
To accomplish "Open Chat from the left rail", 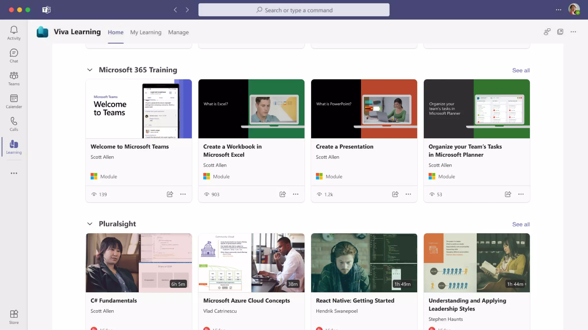I will (x=14, y=56).
